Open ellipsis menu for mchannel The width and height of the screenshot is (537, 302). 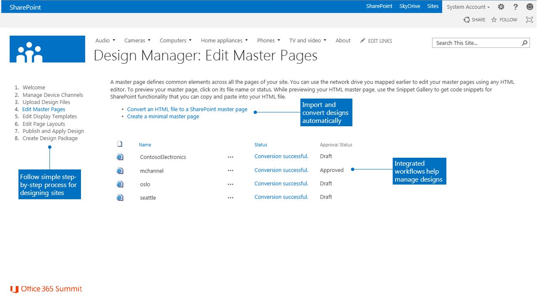(230, 171)
